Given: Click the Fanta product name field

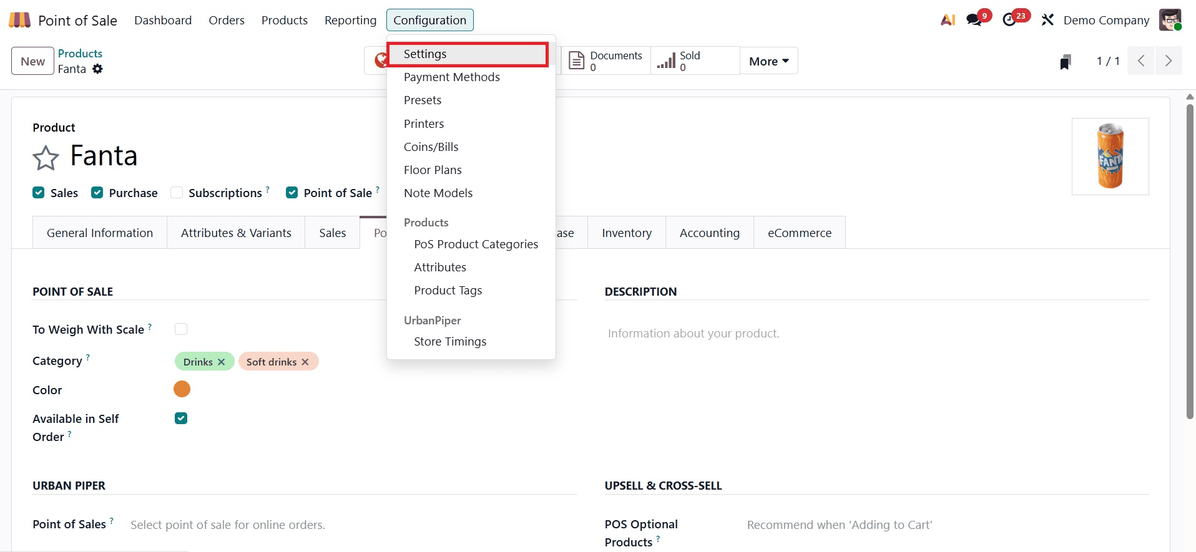Looking at the screenshot, I should [x=104, y=156].
